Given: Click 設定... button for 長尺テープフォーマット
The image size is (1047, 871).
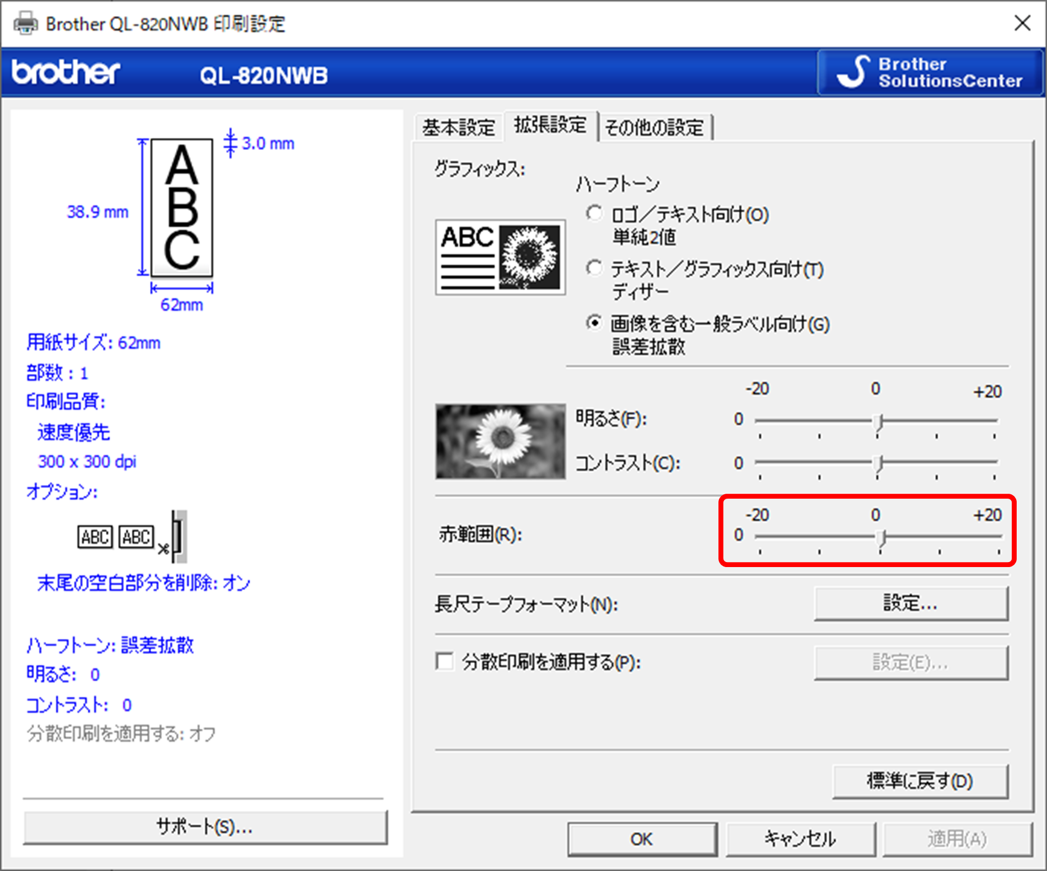Looking at the screenshot, I should (910, 603).
